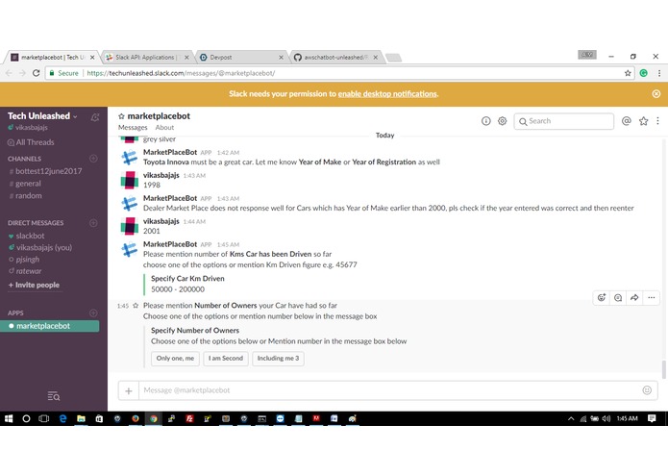Open Windows Action Center notifications
Screen dimensions: 668x475
tap(652, 419)
